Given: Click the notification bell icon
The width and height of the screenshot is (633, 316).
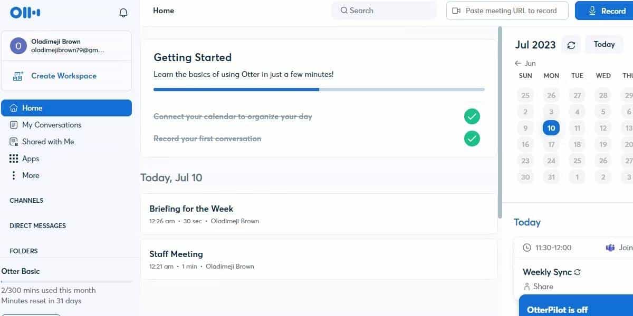Looking at the screenshot, I should [x=123, y=13].
